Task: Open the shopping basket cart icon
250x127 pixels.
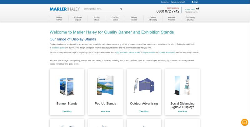Action: click(x=198, y=9)
